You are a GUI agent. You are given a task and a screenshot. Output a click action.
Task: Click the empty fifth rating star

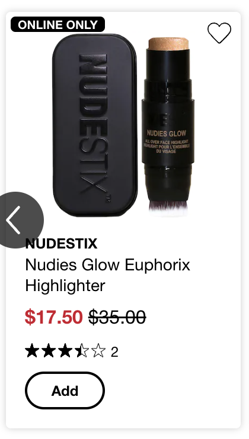98,351
